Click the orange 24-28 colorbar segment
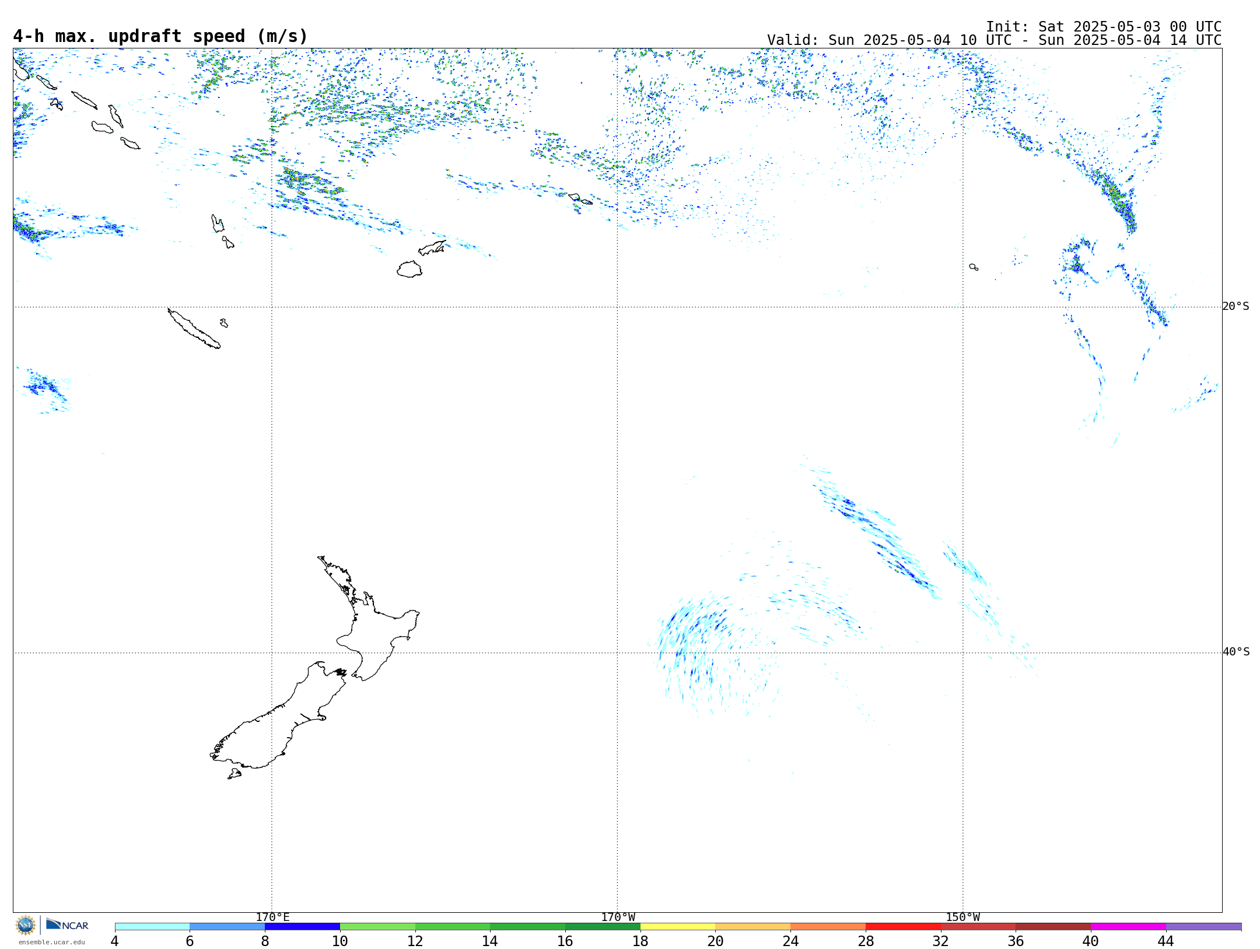 coord(828,927)
